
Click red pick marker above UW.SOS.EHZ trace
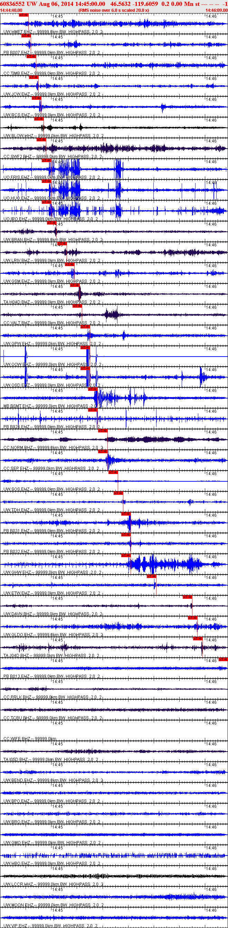click(x=113, y=472)
